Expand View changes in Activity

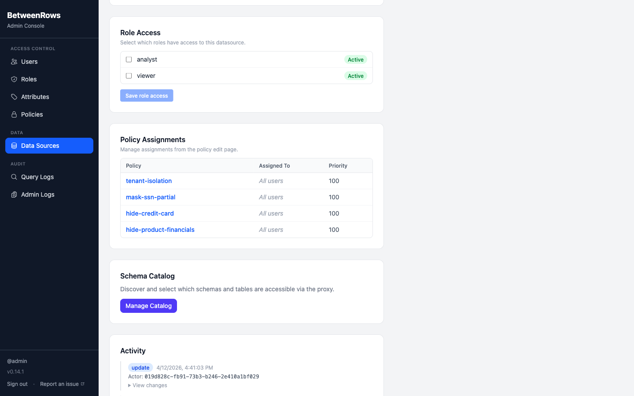click(147, 385)
